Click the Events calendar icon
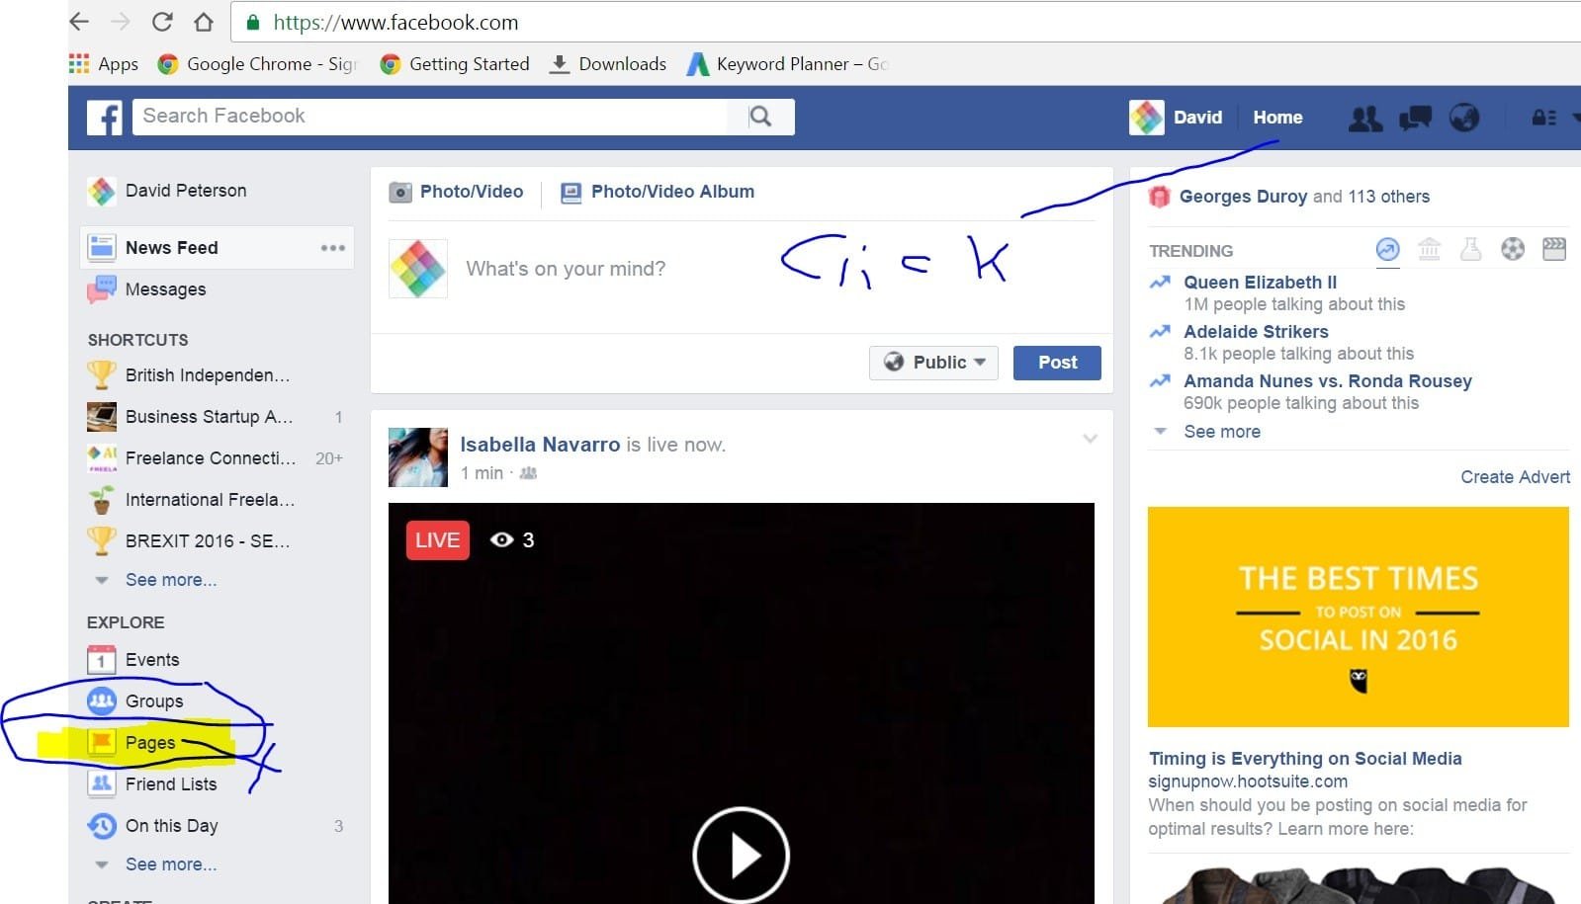 click(x=102, y=659)
